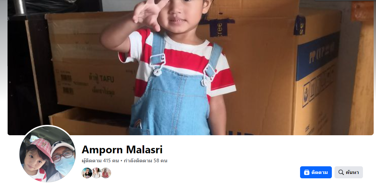Click the plus icon inside the follow button
Screen dimensions: 376x187
[306, 172]
